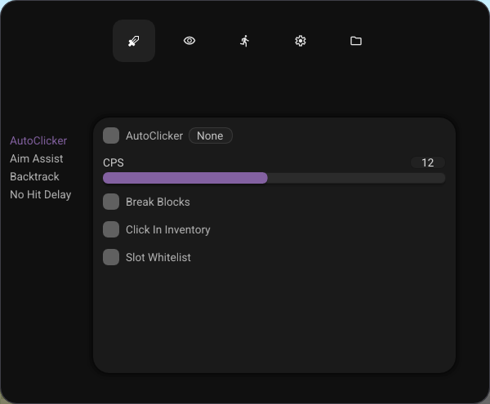Open the Configs folder category
The image size is (490, 404).
(356, 41)
